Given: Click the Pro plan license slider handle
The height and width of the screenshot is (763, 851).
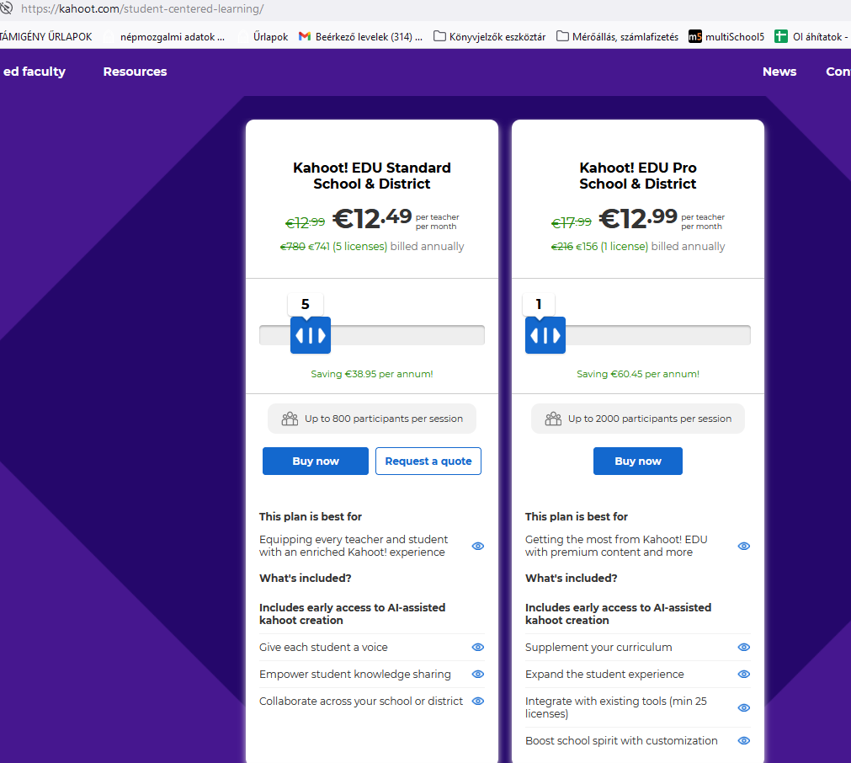Looking at the screenshot, I should 545,335.
